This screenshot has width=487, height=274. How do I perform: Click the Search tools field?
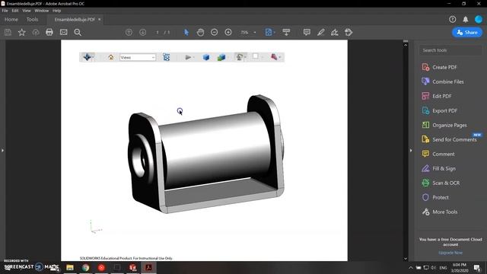450,50
